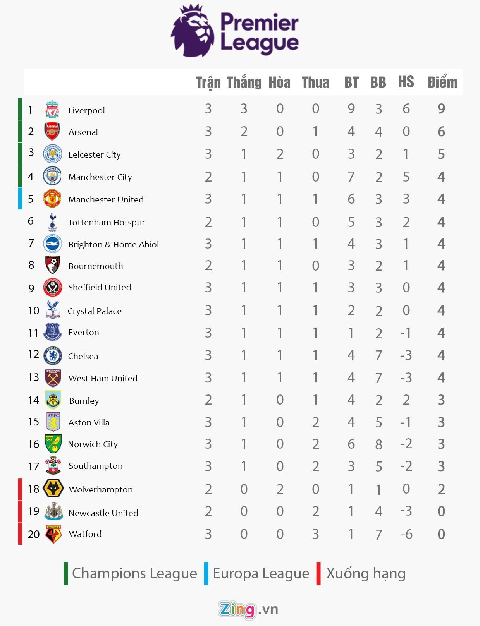Click Liverpool's points total of 9
480x626 pixels.
point(441,109)
